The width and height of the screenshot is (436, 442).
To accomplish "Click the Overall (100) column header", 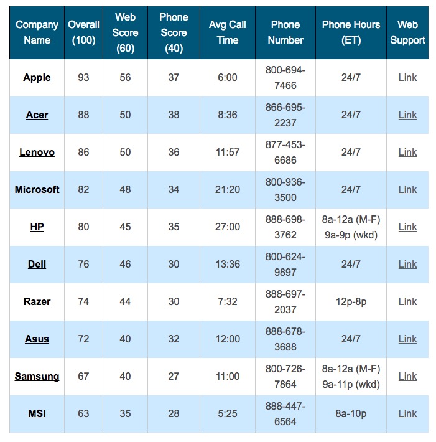I will pos(83,32).
